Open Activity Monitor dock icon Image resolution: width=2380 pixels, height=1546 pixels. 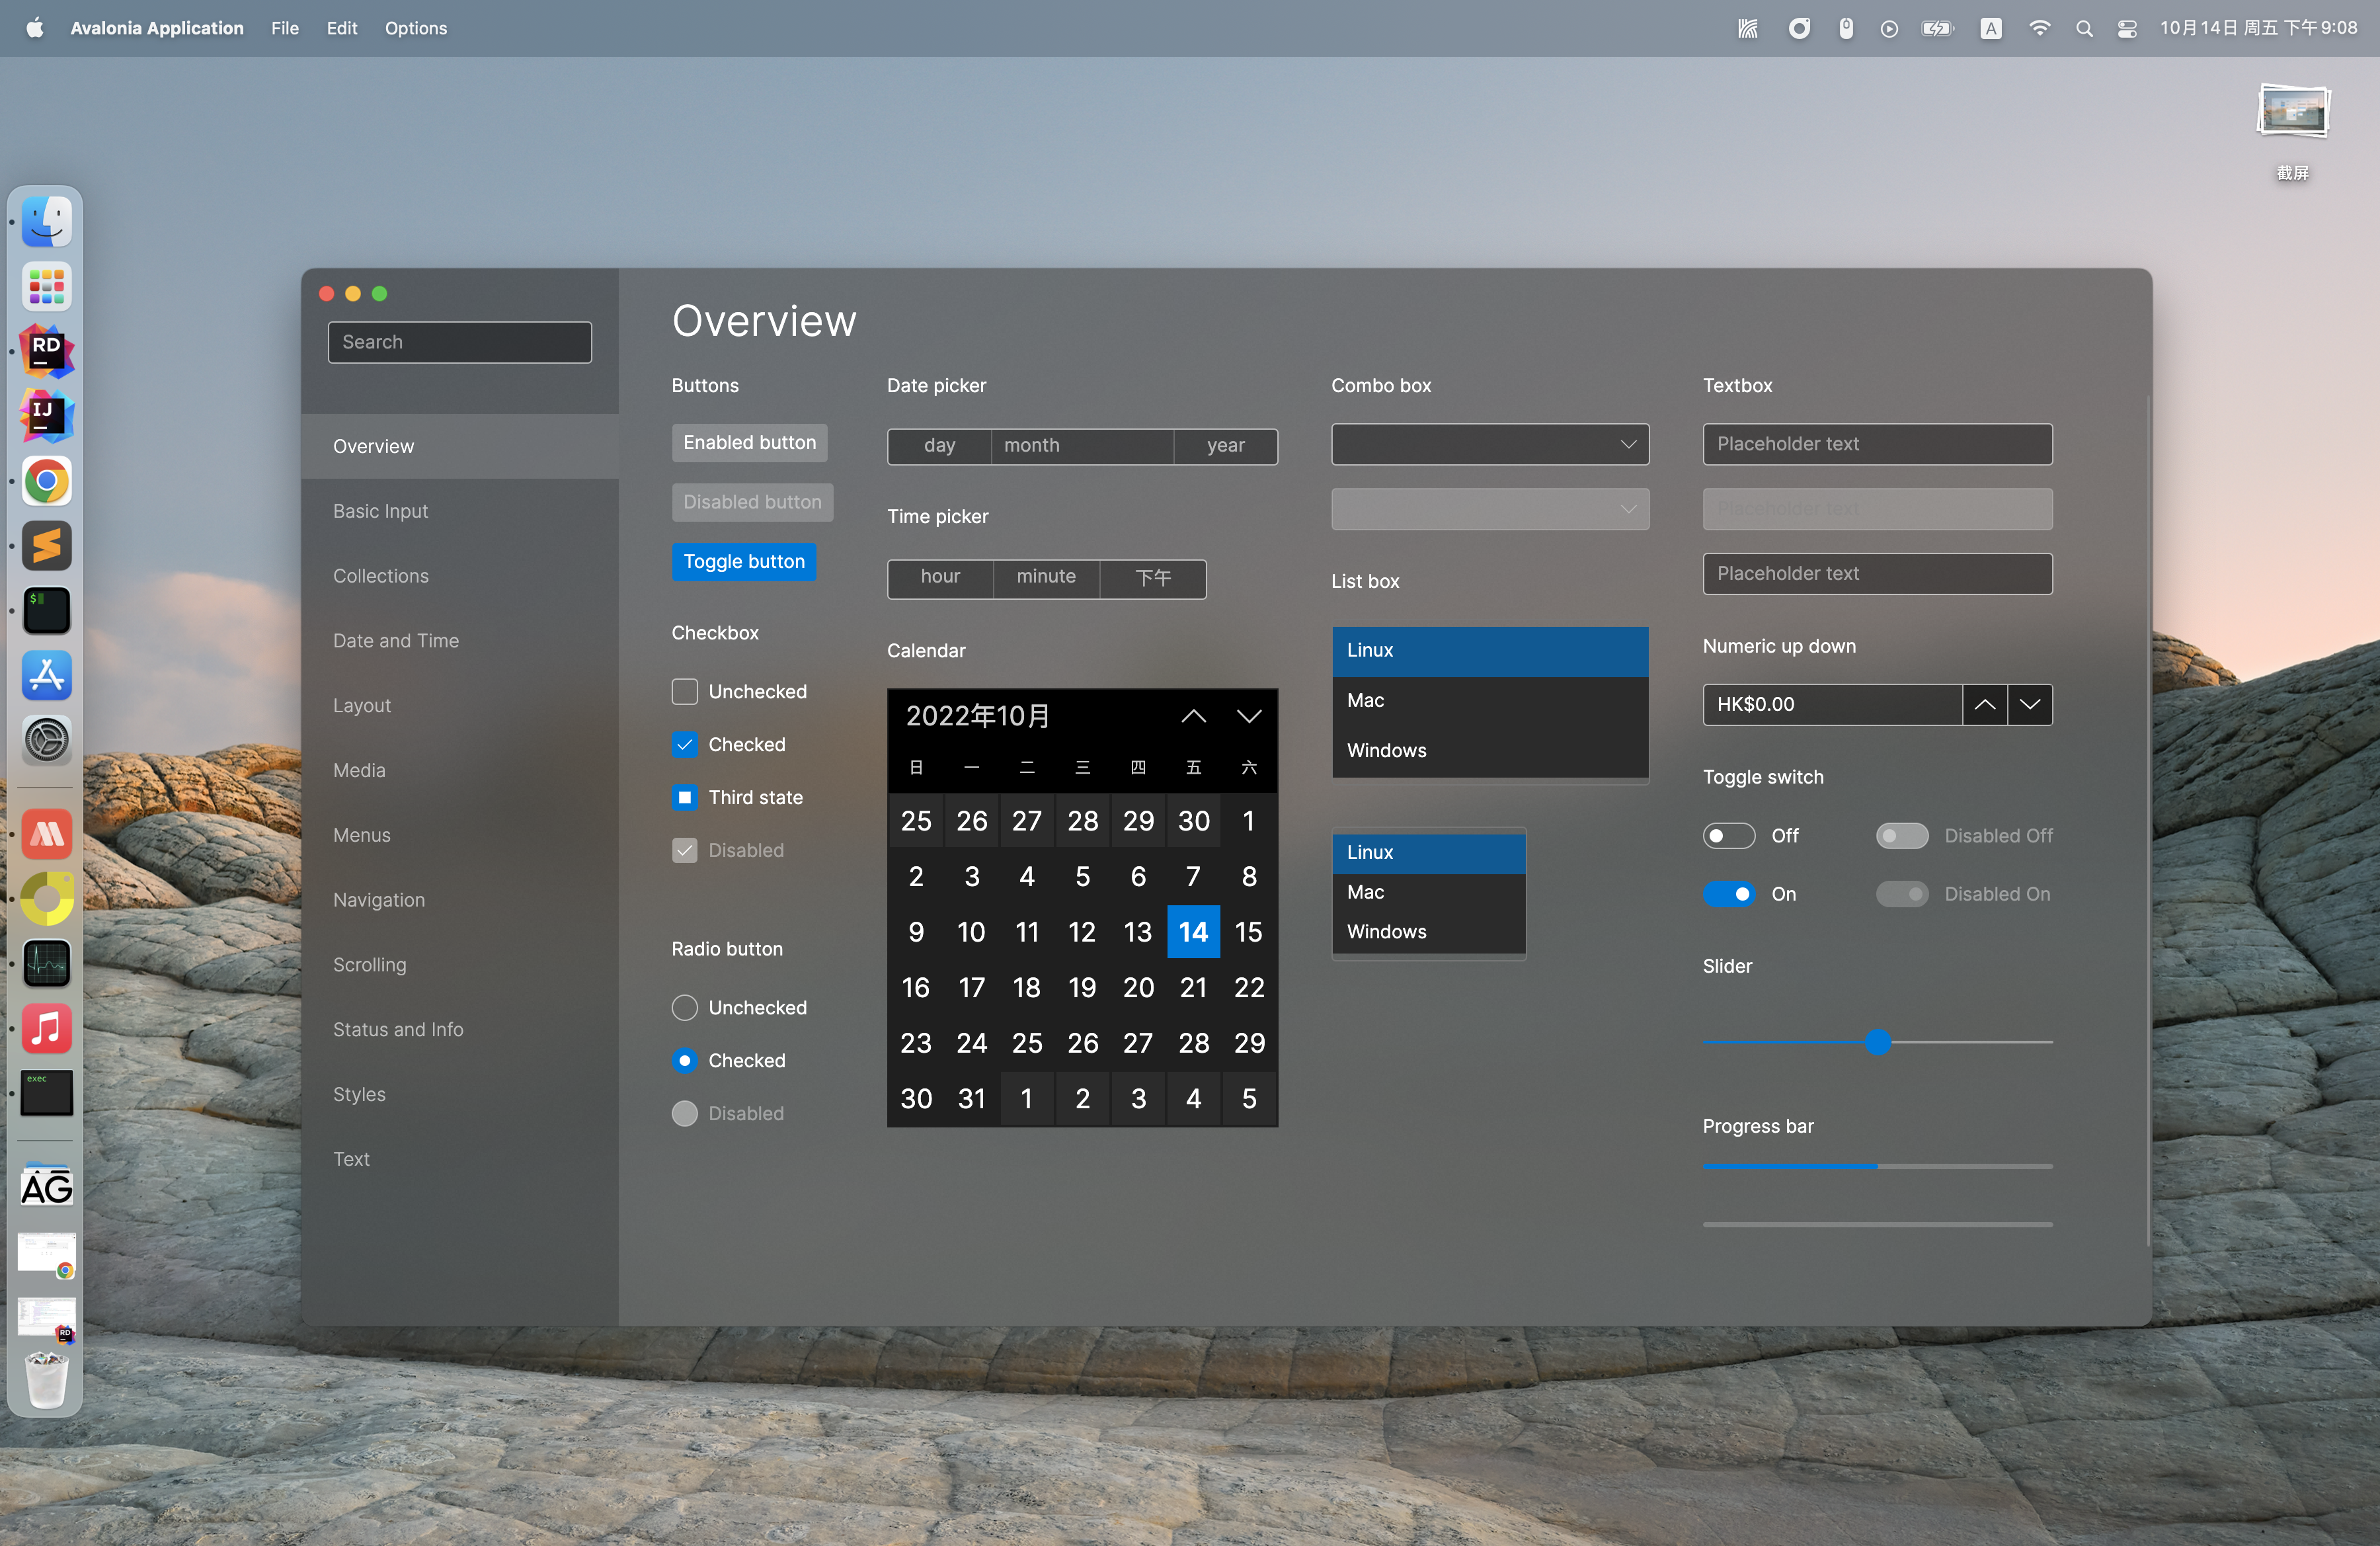tap(46, 964)
